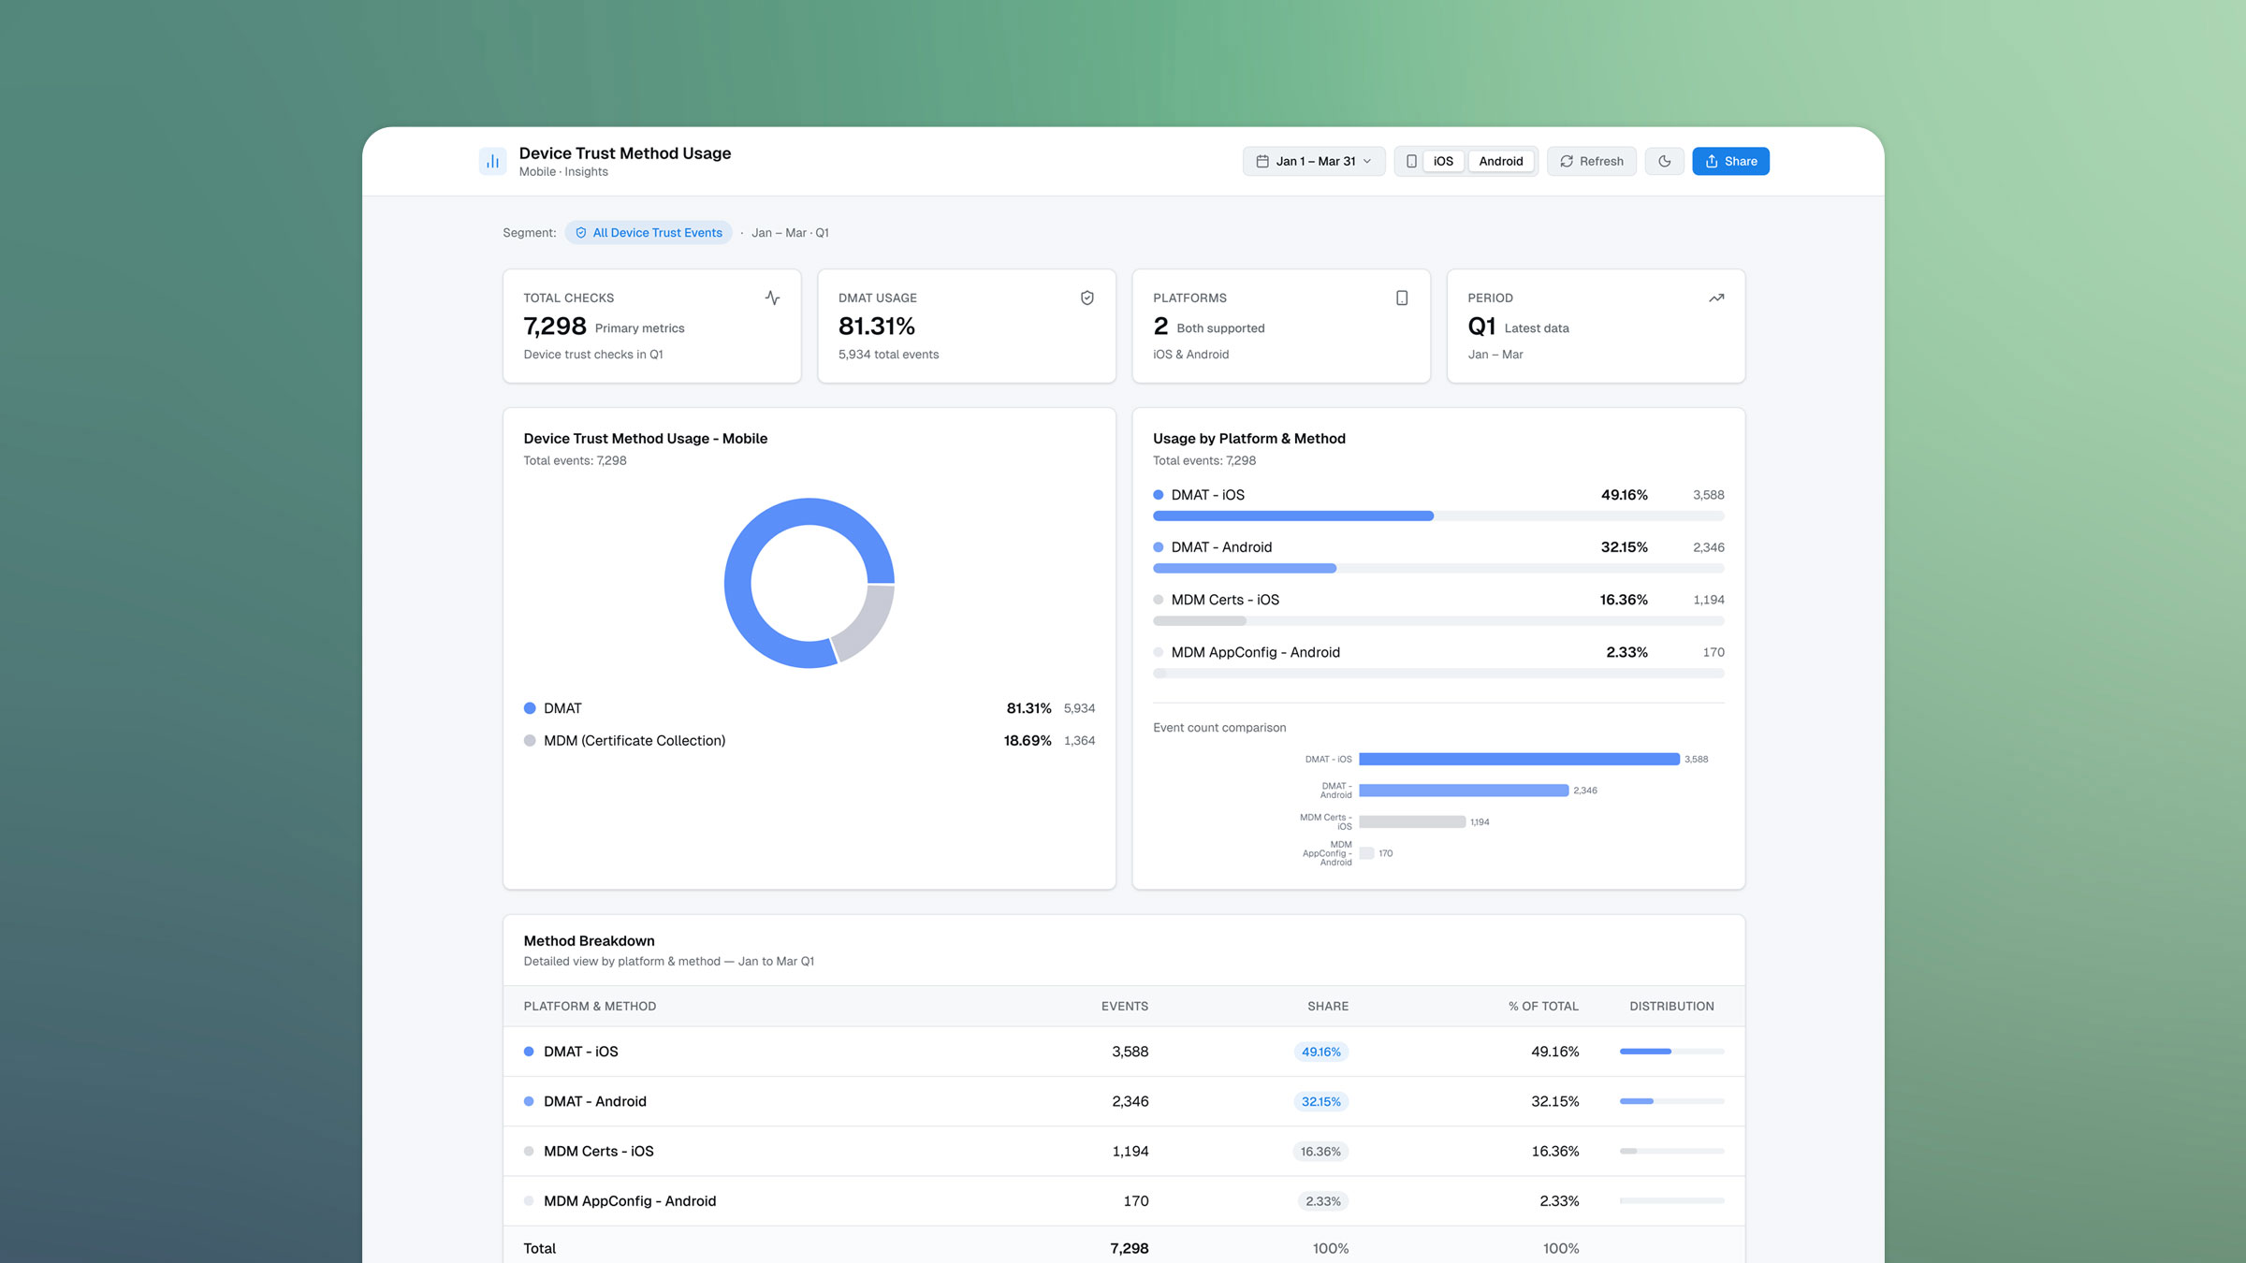This screenshot has width=2246, height=1263.
Task: Toggle dark mode with the moon button
Action: (x=1664, y=161)
